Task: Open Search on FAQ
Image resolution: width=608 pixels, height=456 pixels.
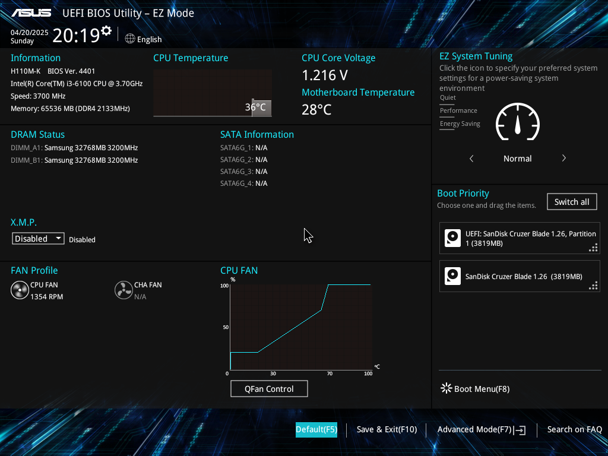Action: point(574,430)
